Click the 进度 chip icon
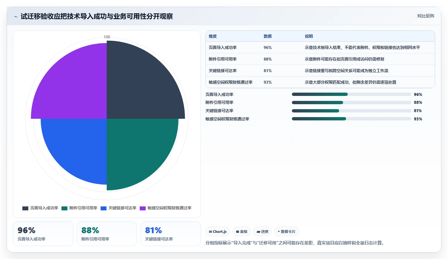The height and width of the screenshot is (259, 448). pos(258,232)
